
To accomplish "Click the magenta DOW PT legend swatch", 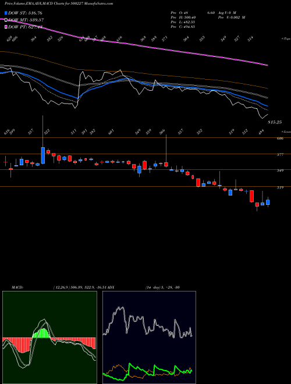I will 6,27.
